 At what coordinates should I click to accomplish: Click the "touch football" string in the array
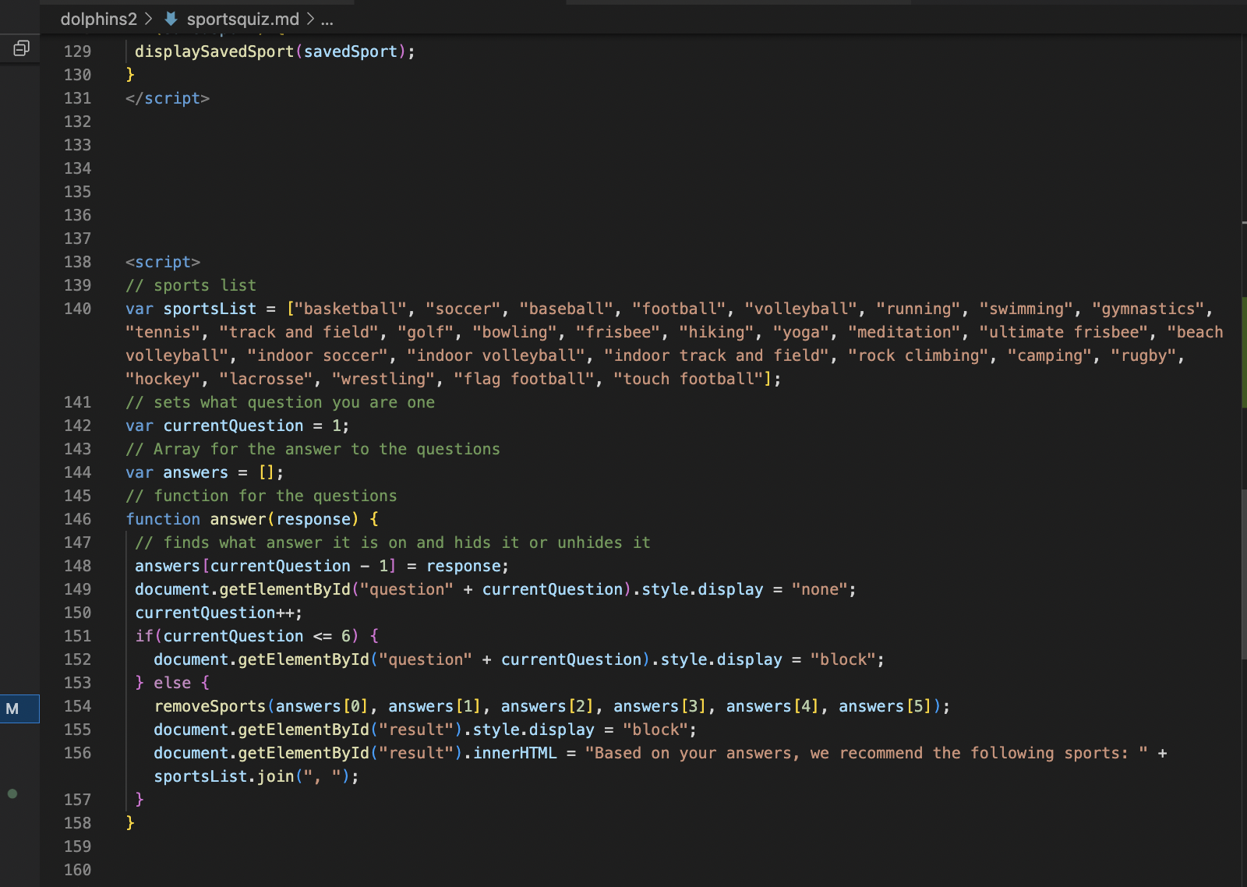pyautogui.click(x=689, y=379)
